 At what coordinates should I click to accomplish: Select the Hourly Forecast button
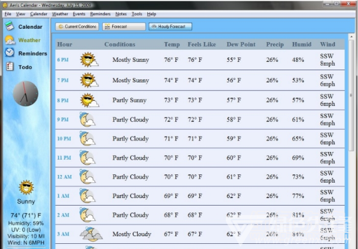coord(170,27)
